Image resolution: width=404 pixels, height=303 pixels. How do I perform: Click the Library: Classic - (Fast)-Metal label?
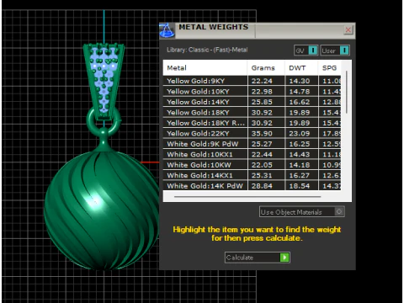(207, 50)
